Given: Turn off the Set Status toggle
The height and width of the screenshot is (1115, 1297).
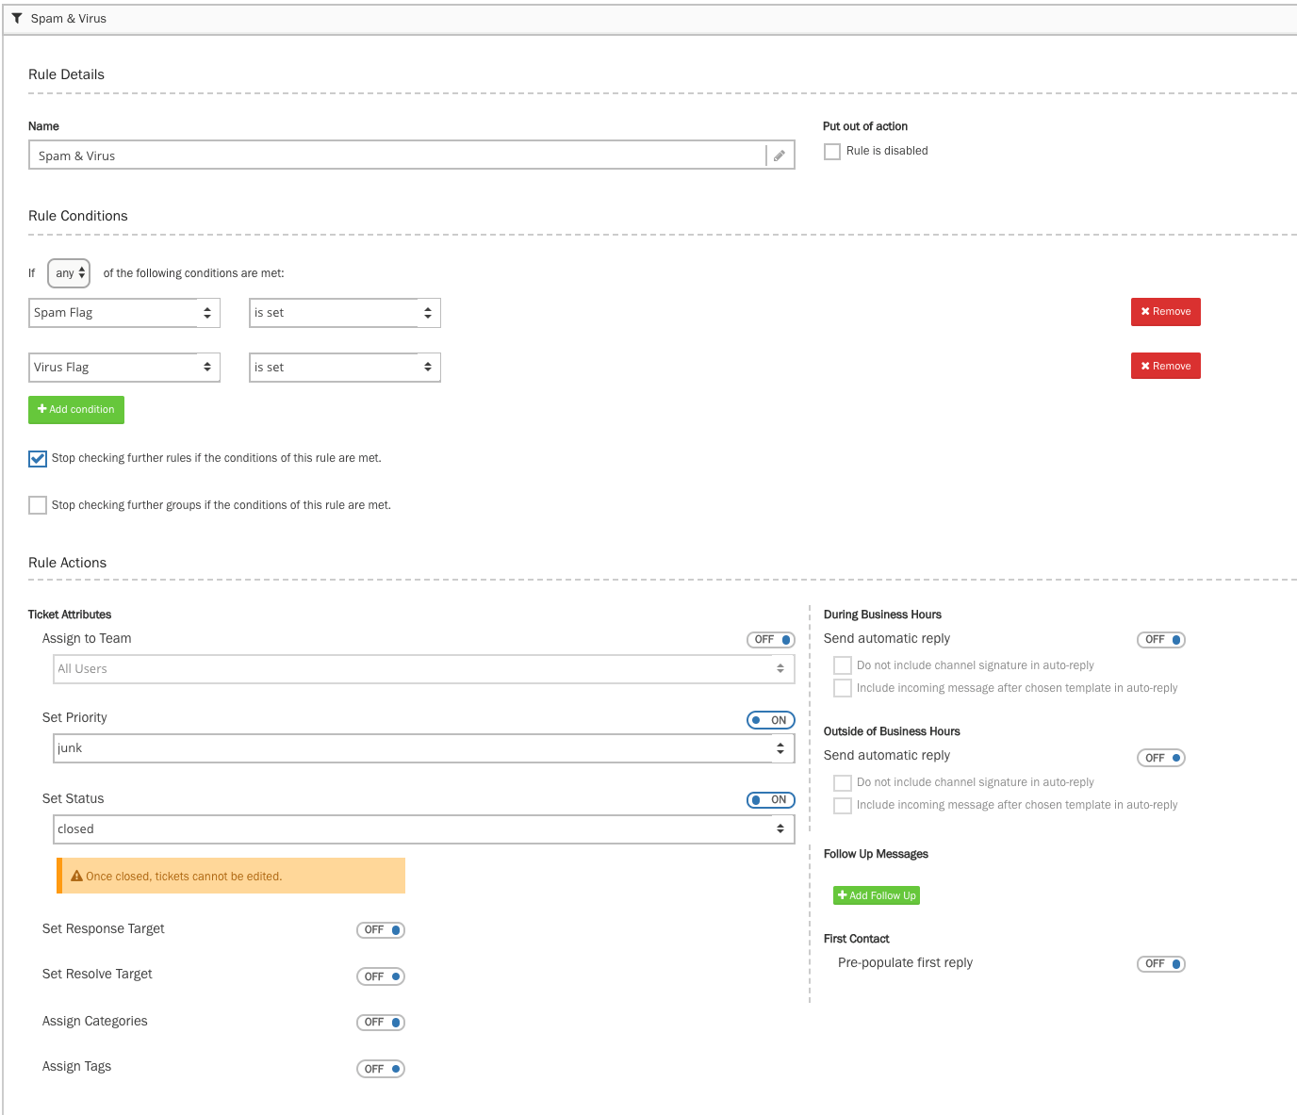Looking at the screenshot, I should point(771,800).
